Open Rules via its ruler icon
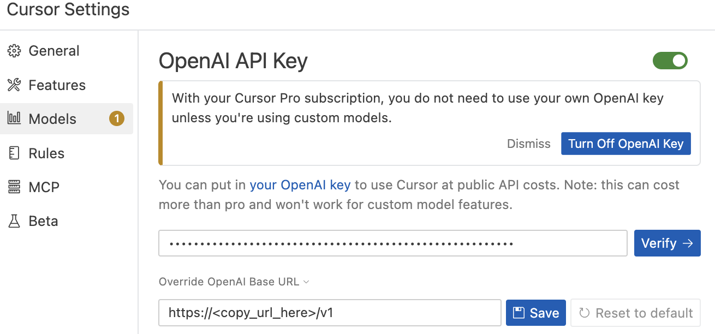This screenshot has width=715, height=334. [x=14, y=153]
